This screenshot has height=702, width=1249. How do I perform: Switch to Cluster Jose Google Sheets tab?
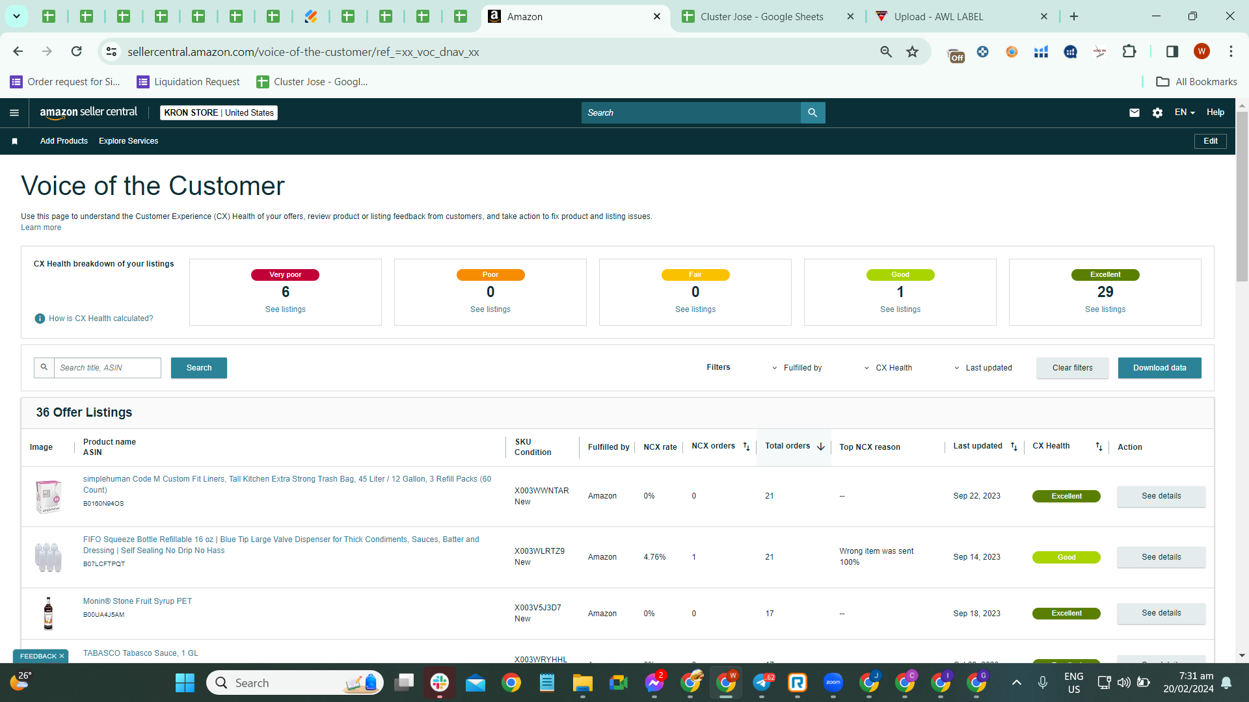(x=761, y=16)
